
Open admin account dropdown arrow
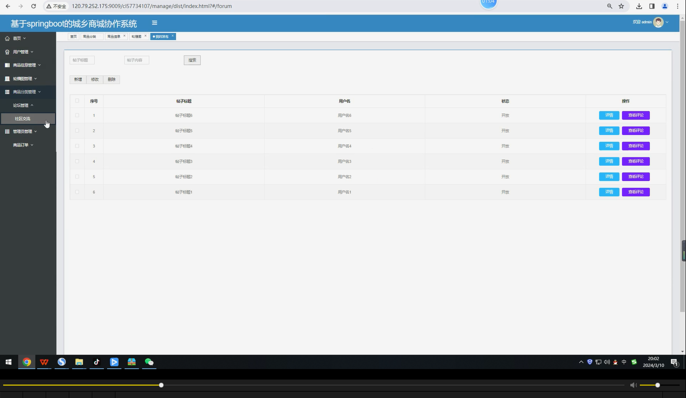(667, 22)
